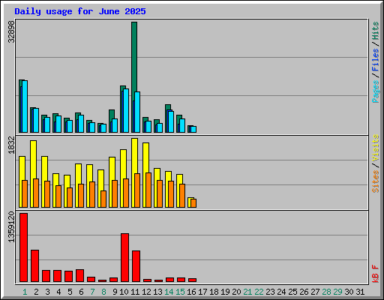Click the 'Sites / Visits' legend
Viewport: 384px width, 300px height.
point(375,163)
